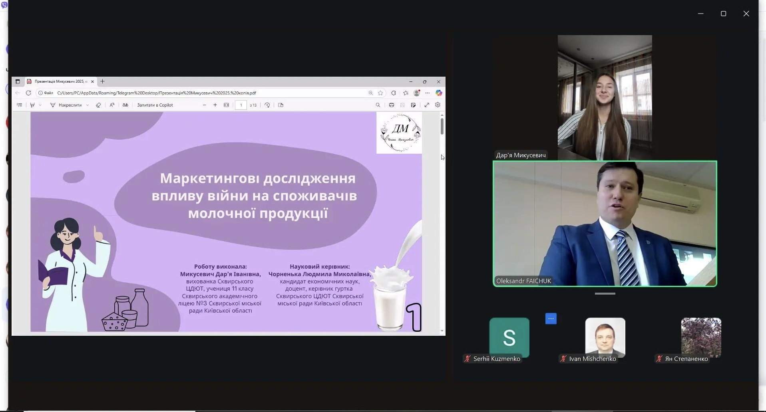Close the shared Edge window
The height and width of the screenshot is (412, 766).
(x=438, y=81)
